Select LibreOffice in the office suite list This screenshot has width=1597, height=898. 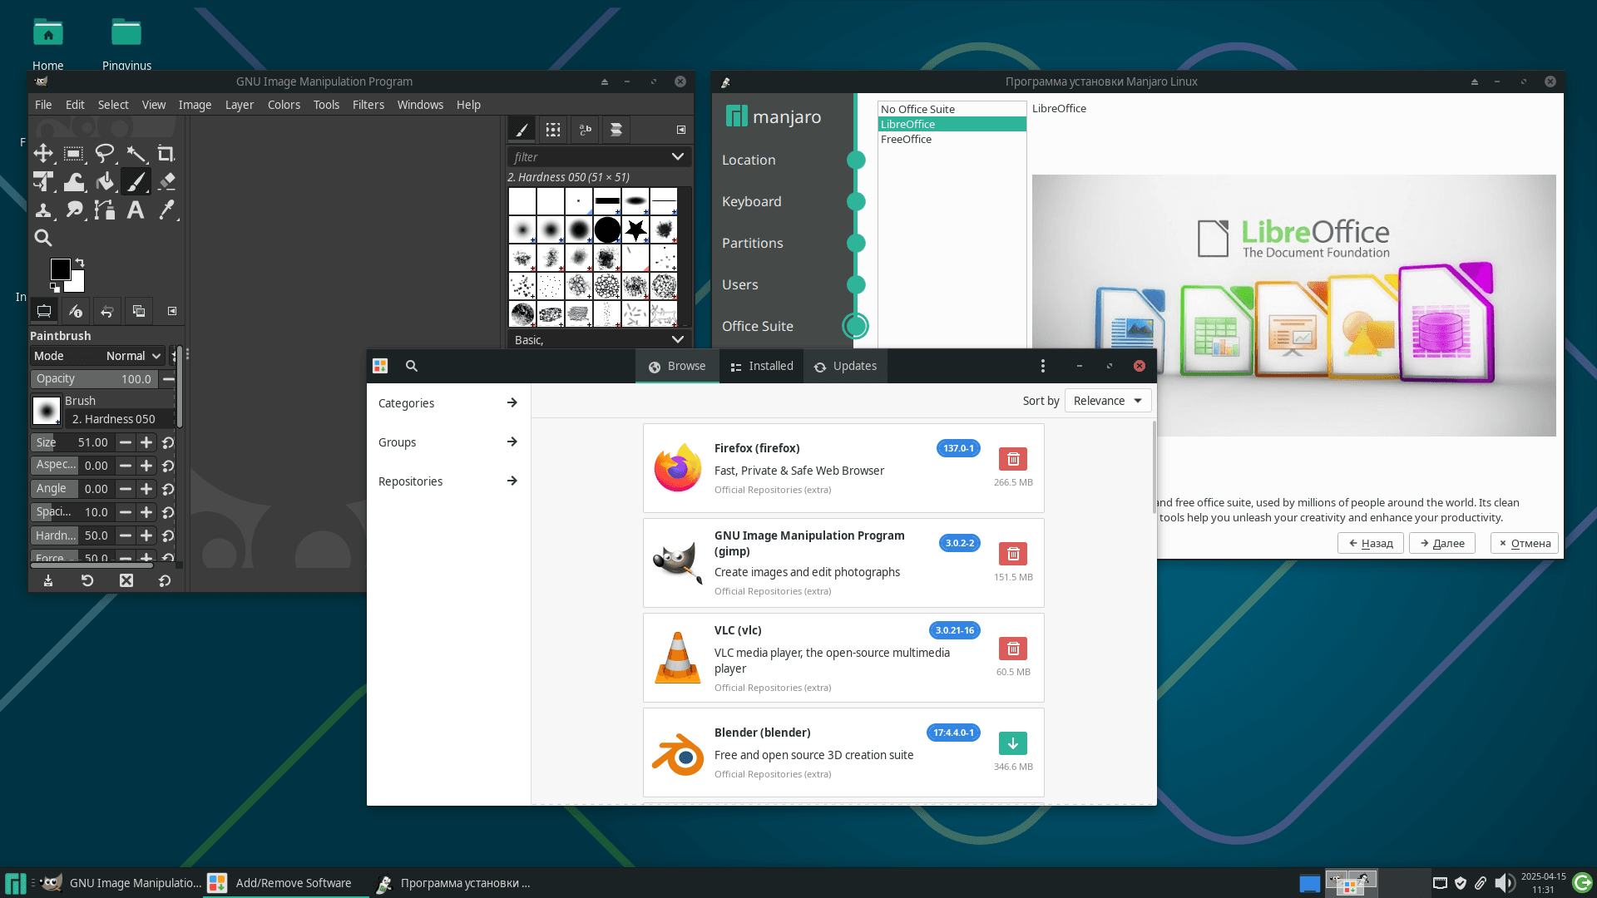952,124
